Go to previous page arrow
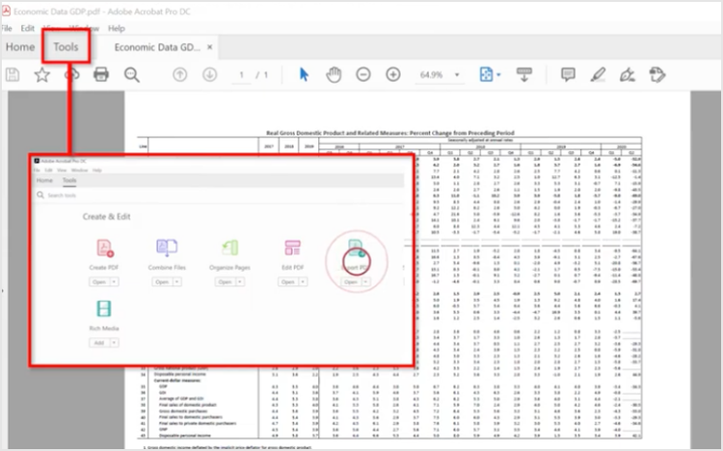723x451 pixels. (179, 75)
